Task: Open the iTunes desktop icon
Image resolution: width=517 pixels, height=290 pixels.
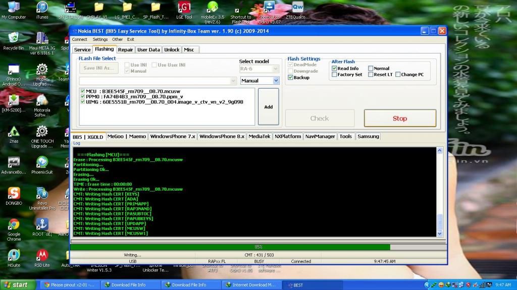Action: pyautogui.click(x=42, y=10)
